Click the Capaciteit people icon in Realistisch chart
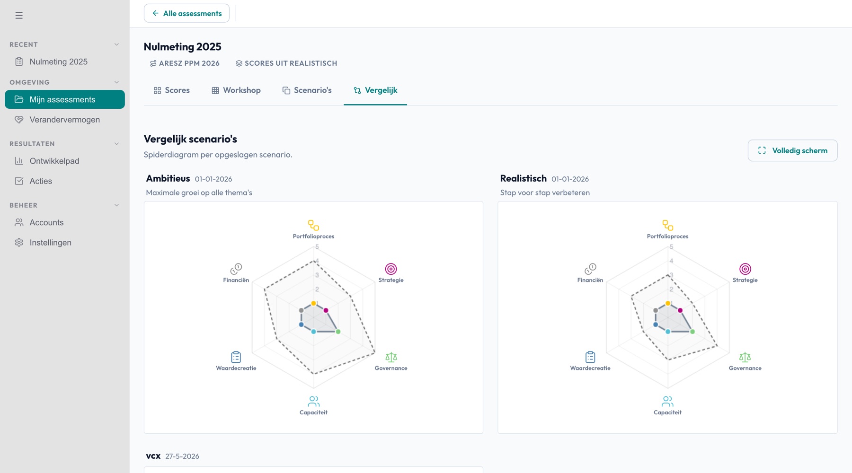 (x=667, y=401)
